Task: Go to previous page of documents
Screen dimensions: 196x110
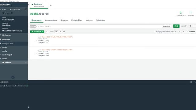Action: coord(180,31)
